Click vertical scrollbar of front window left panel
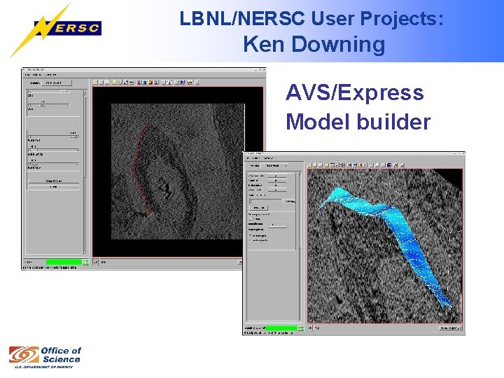Viewport: 504px width, 378px height. (300, 246)
